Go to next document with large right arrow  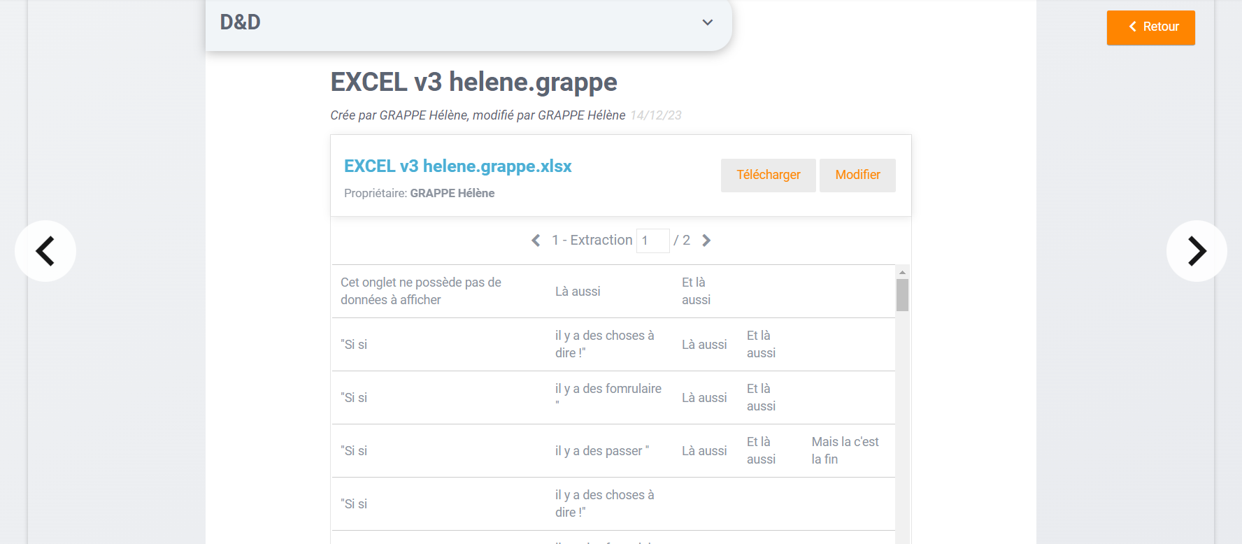click(1197, 251)
